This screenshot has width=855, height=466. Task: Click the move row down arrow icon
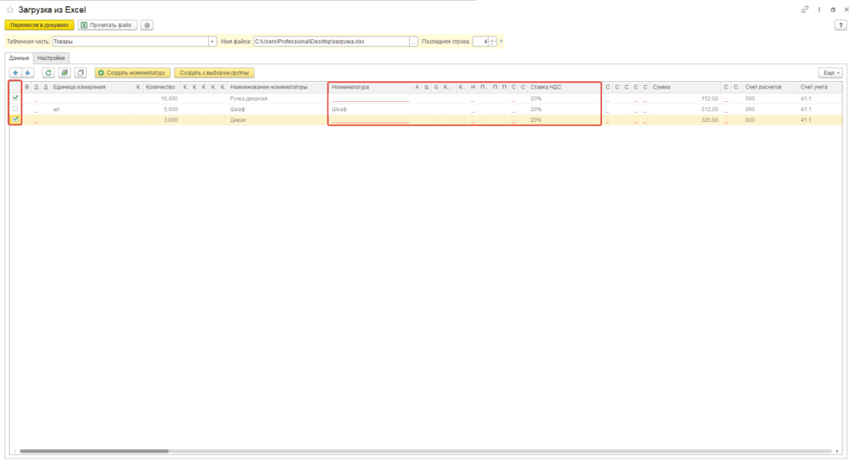pyautogui.click(x=27, y=73)
